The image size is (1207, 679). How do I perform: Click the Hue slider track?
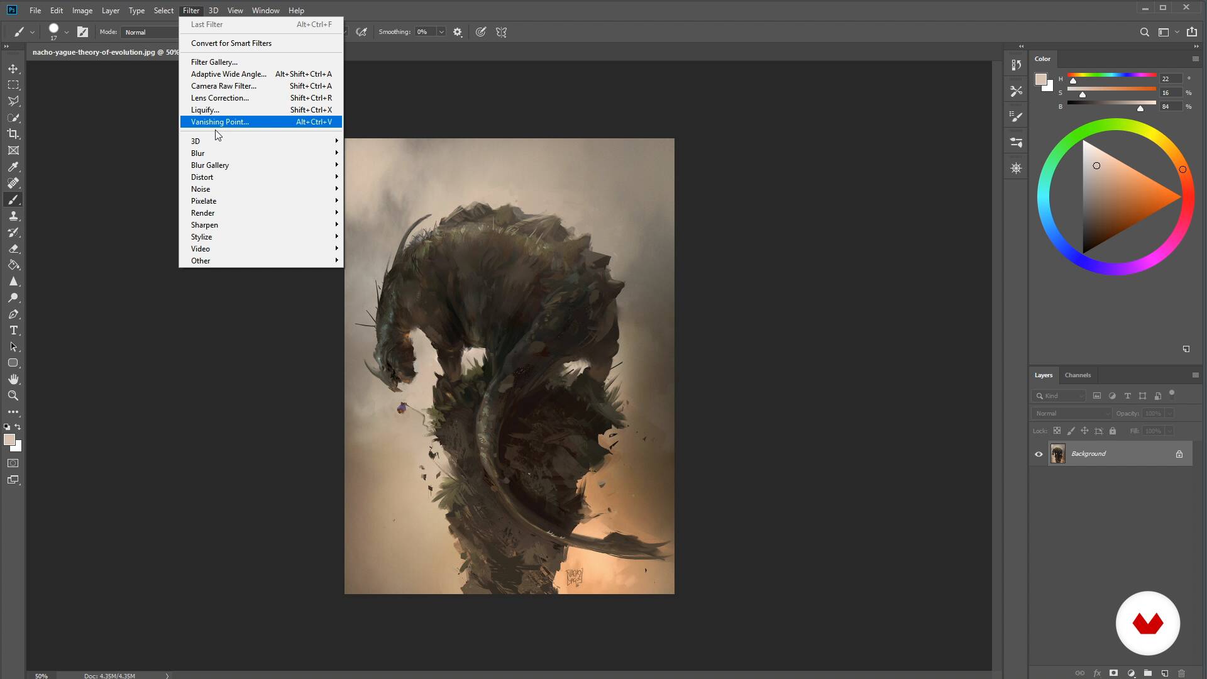coord(1111,75)
